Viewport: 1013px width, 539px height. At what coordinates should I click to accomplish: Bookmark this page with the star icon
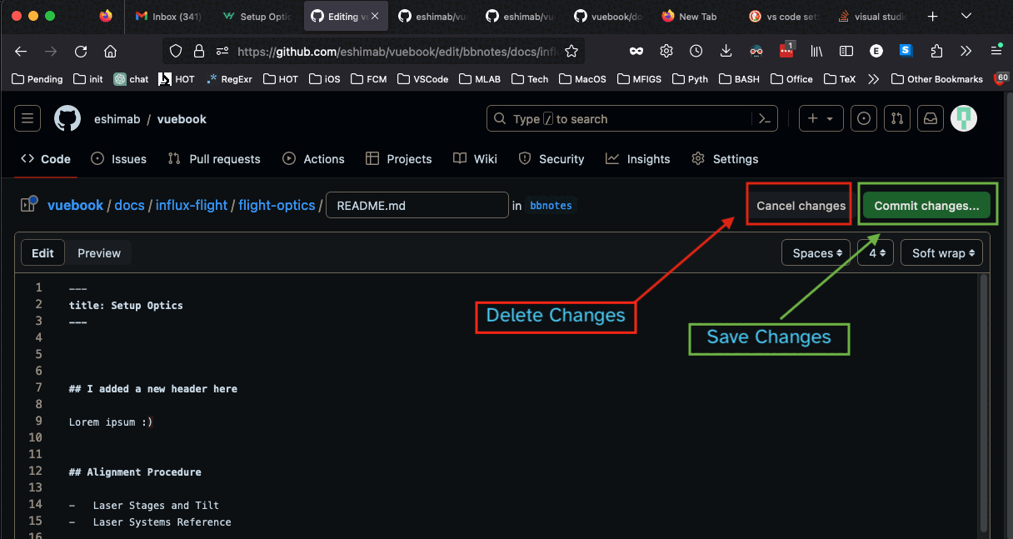coord(571,51)
